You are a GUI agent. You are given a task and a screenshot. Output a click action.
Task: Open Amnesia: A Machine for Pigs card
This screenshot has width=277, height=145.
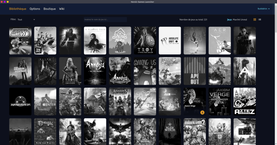pos(120,71)
